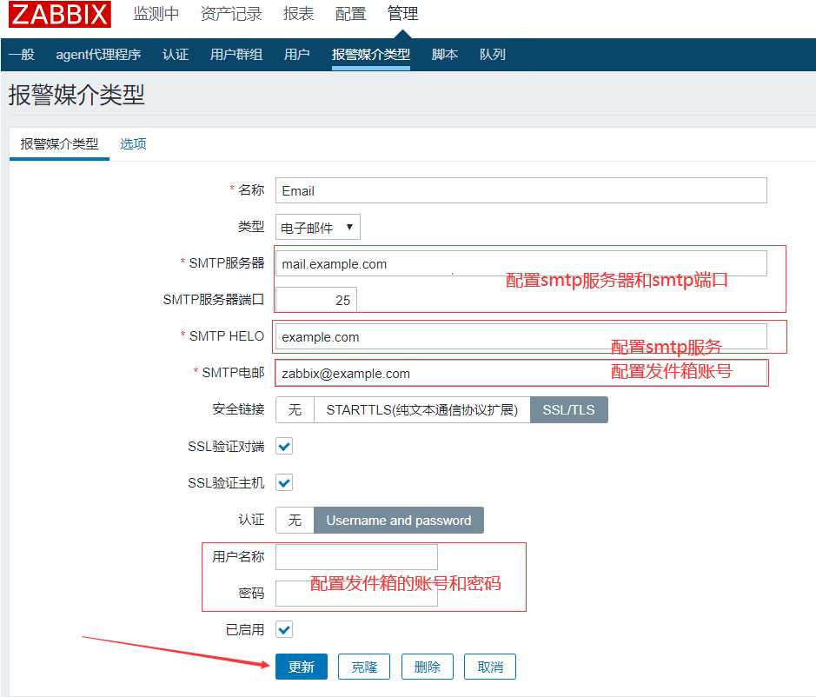816x697 pixels.
Task: Go to the 一般 submenu
Action: coord(22,54)
